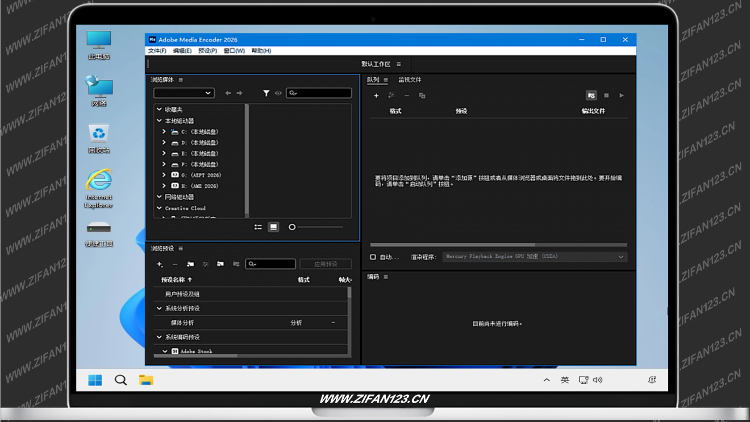Screen dimensions: 750x422
Task: Click the new preset group folder icon
Action: point(190,264)
